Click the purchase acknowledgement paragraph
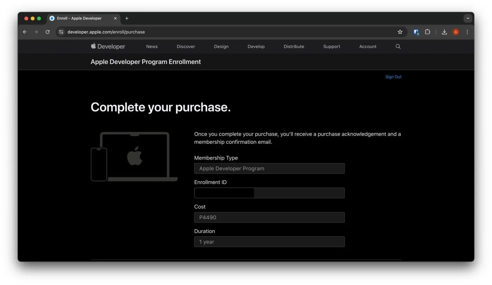Screen dimensions: 492x285 coord(298,138)
